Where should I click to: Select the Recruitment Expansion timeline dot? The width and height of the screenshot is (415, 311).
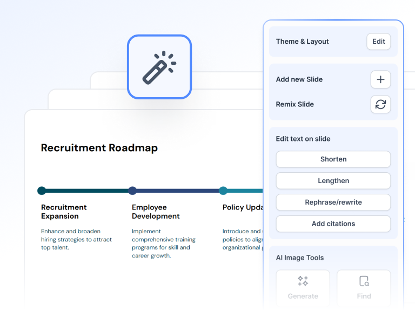(x=42, y=191)
